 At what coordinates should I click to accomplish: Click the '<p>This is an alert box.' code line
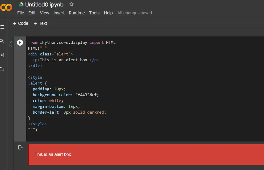pos(66,60)
